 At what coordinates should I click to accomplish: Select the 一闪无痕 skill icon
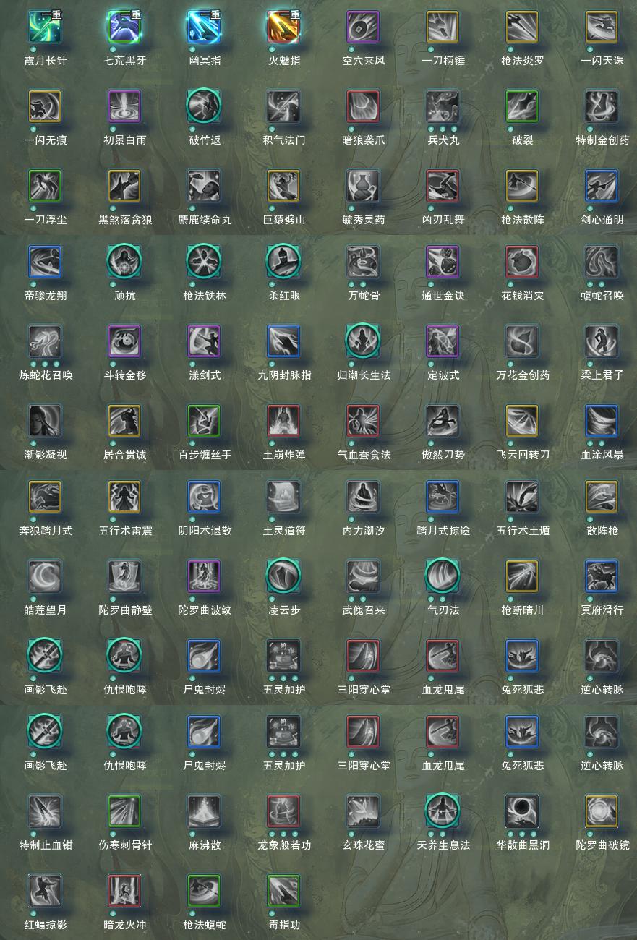[x=45, y=106]
